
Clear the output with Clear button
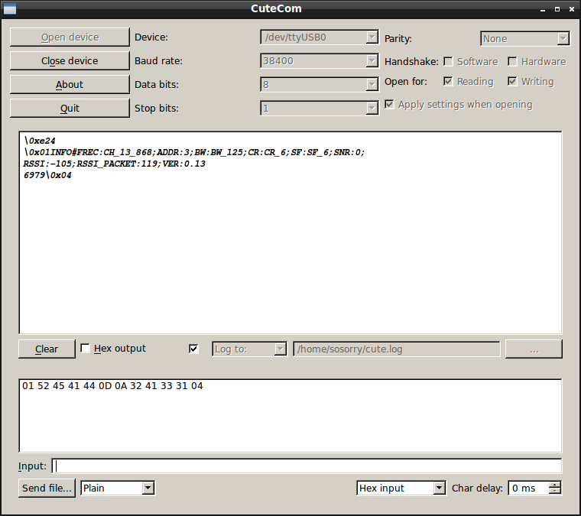[47, 349]
